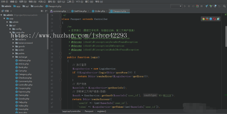Fold the renderSuccess return at line 46

(x=61, y=99)
